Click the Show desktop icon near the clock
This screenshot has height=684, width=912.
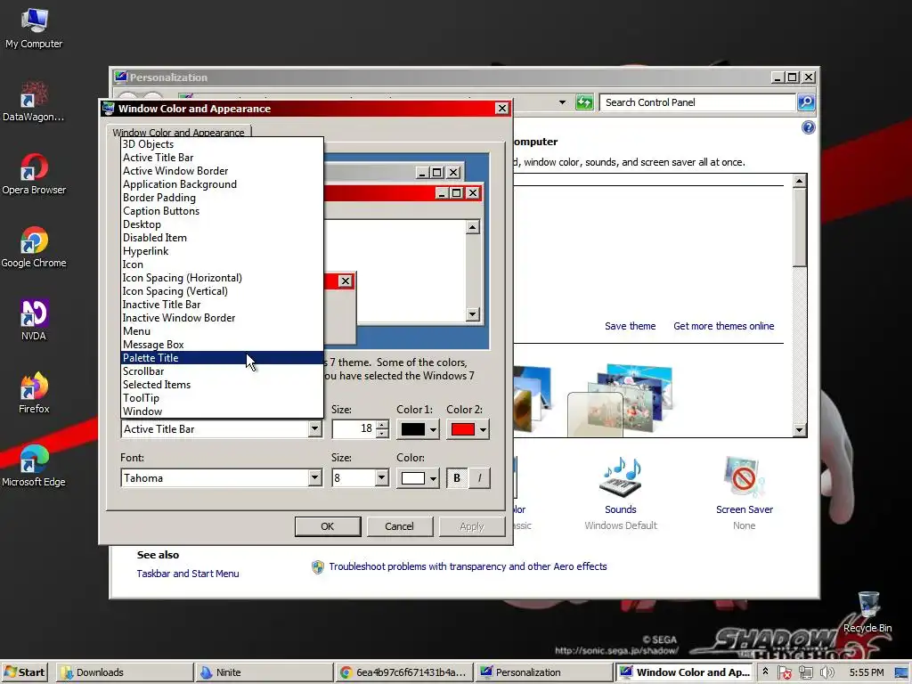(x=901, y=672)
